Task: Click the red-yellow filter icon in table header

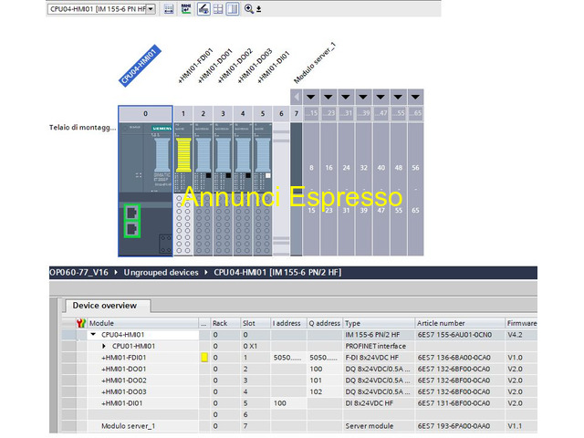Action: tap(81, 323)
